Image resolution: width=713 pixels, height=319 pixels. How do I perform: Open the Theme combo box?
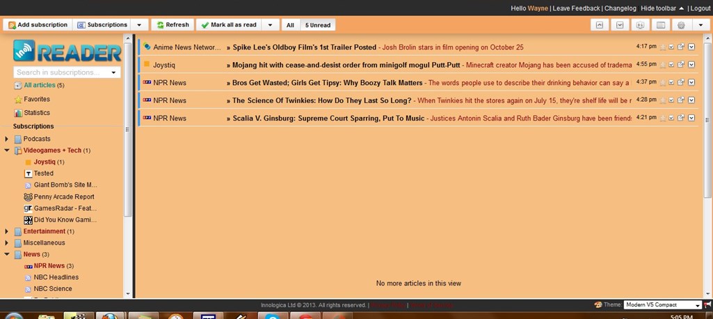(662, 305)
